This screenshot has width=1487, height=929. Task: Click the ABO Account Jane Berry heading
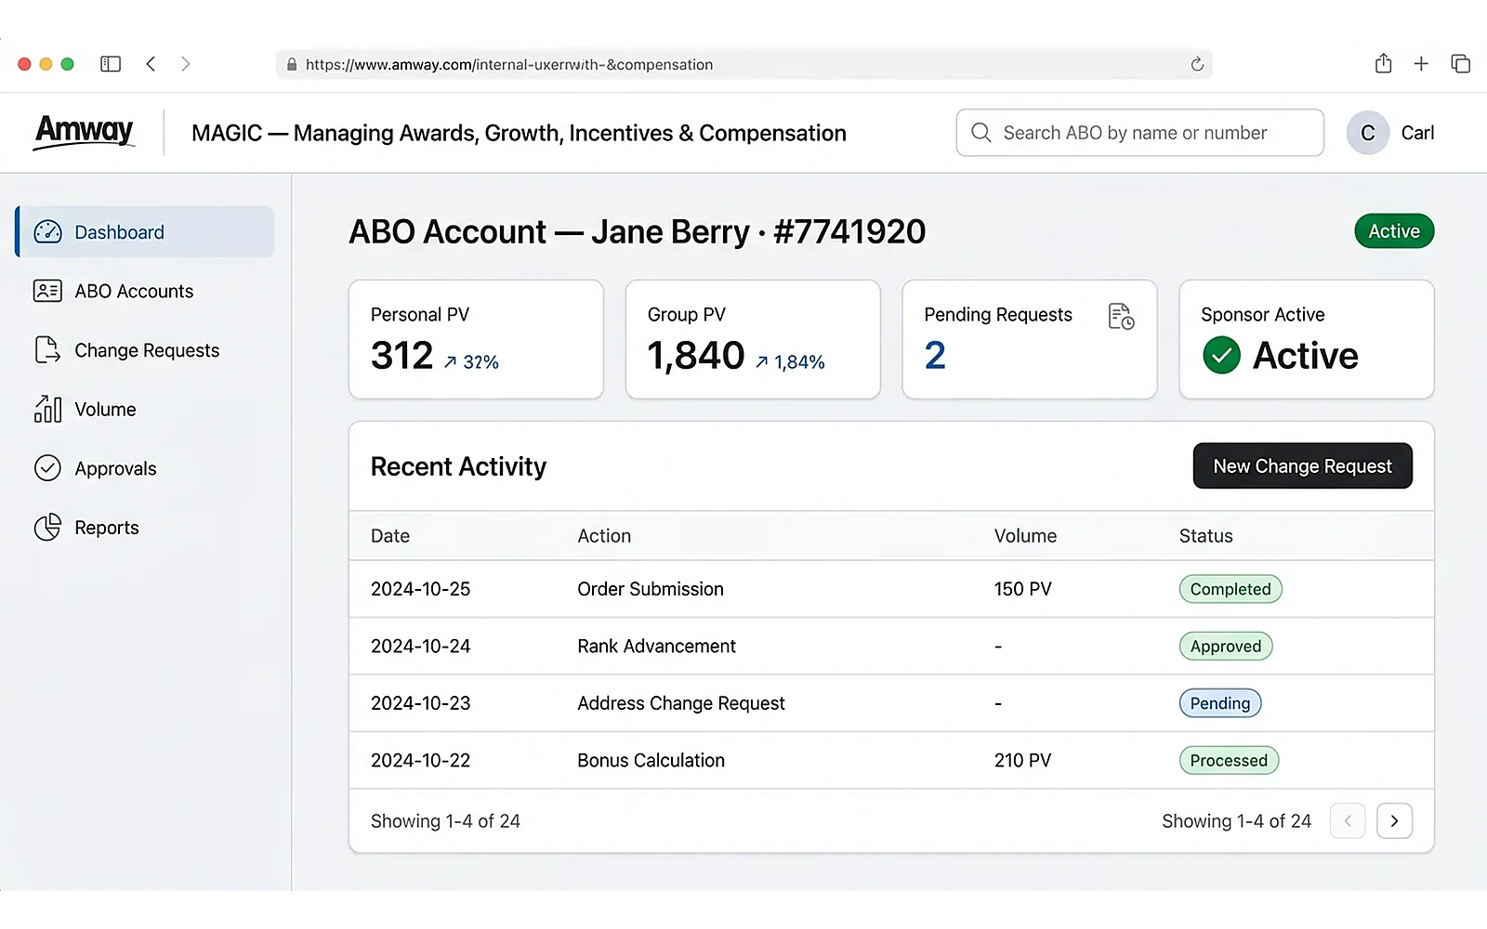click(637, 231)
